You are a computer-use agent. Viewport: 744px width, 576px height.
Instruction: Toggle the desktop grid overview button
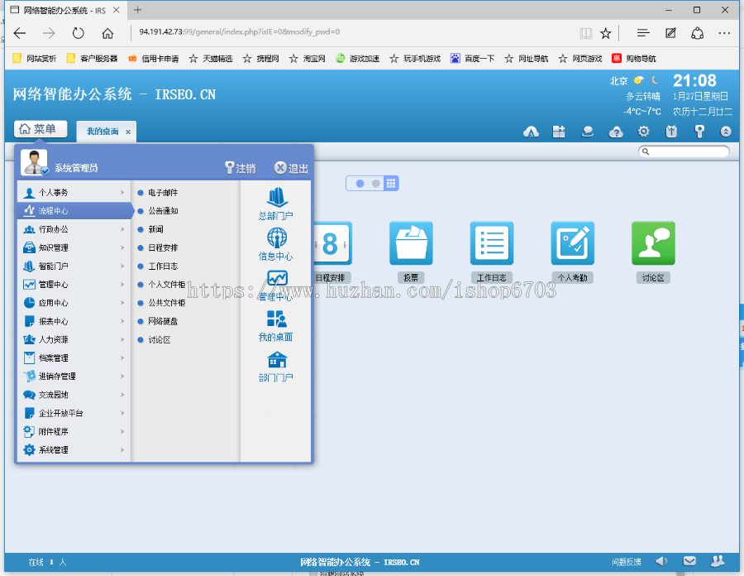tap(391, 183)
